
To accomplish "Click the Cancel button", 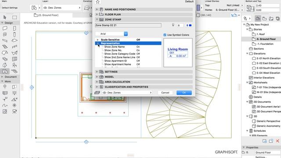I will [165, 93].
